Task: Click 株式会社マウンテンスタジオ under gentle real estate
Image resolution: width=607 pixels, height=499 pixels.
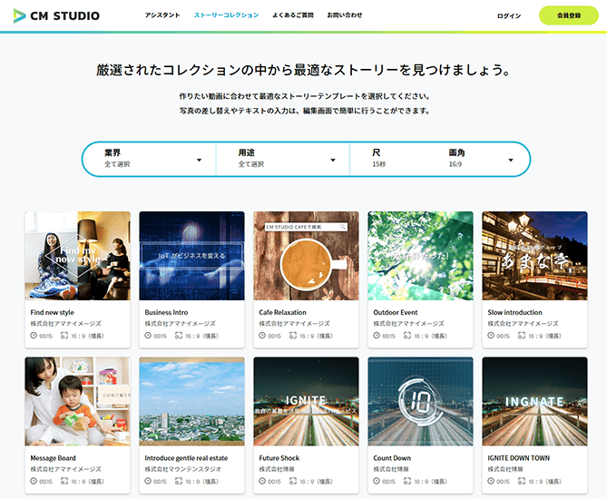Action: tap(182, 469)
